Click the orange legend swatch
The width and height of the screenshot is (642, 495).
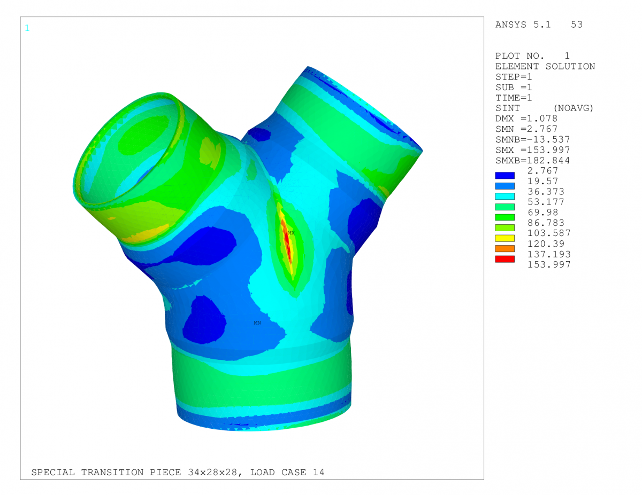(505, 248)
